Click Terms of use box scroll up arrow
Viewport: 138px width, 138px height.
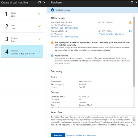[134, 117]
